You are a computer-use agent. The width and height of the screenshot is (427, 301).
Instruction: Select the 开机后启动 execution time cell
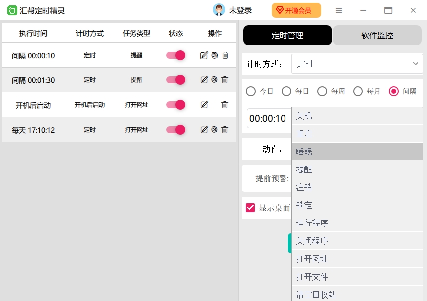33,105
